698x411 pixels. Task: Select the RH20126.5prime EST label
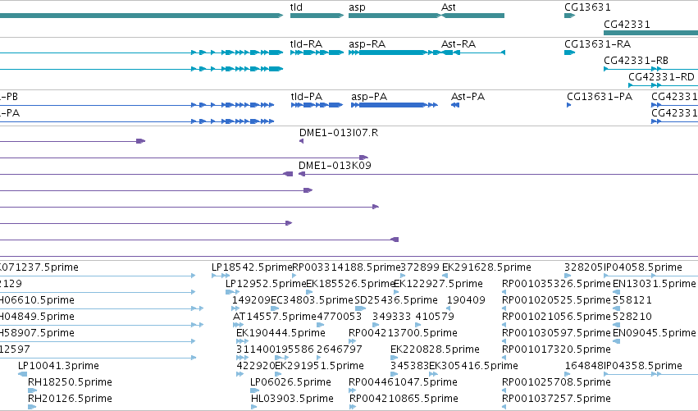point(70,398)
